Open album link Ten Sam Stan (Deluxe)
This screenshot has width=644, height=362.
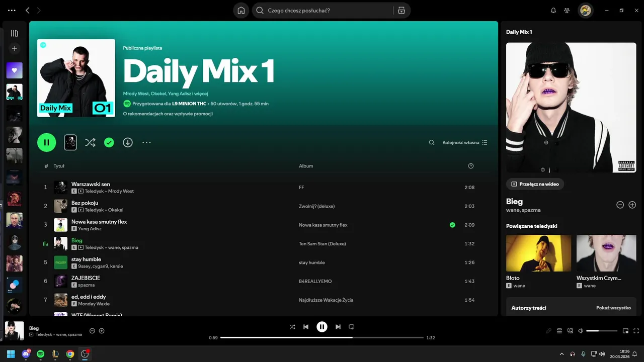[x=322, y=244]
